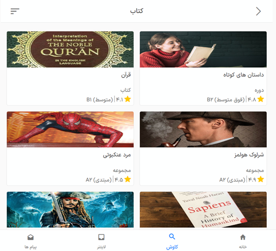Open the Spider-Man cover image
This screenshot has height=251, width=276.
pos(70,129)
